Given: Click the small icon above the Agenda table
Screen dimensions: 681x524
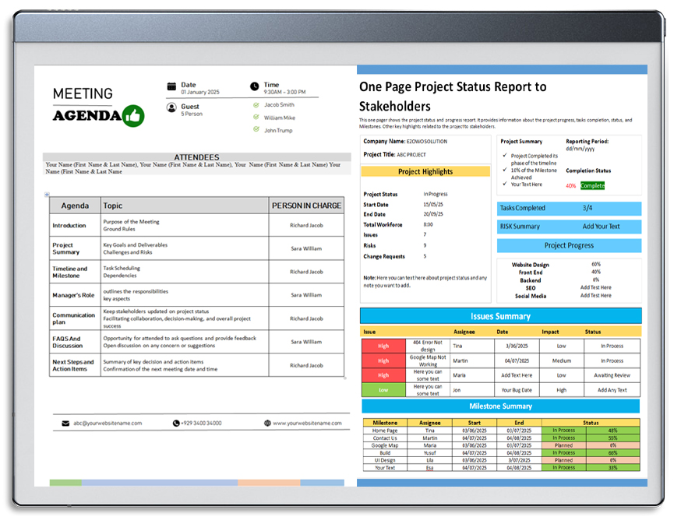Looking at the screenshot, I should click(x=48, y=194).
